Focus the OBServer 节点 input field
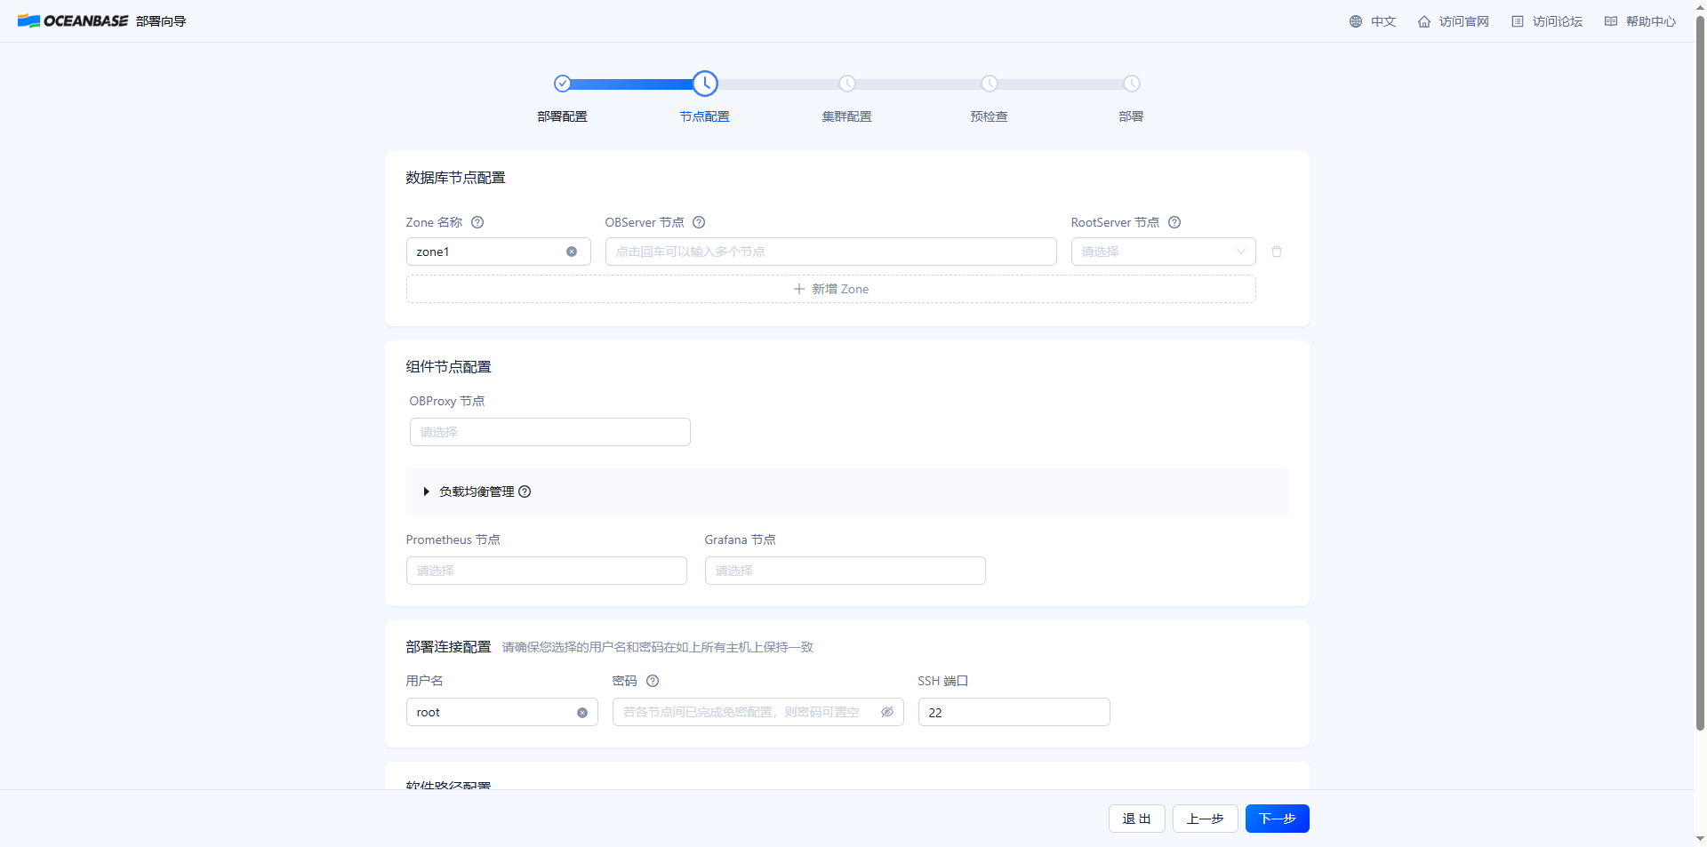The width and height of the screenshot is (1707, 847). [831, 252]
